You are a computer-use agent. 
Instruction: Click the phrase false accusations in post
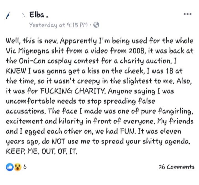pyautogui.click(x=80, y=106)
